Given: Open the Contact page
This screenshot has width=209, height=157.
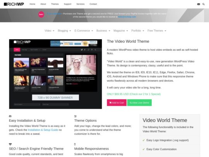Looking at the screenshot, I should pos(93,4).
